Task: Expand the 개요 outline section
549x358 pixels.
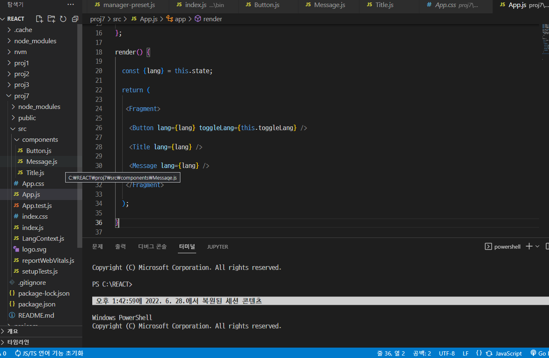Action: coord(12,331)
